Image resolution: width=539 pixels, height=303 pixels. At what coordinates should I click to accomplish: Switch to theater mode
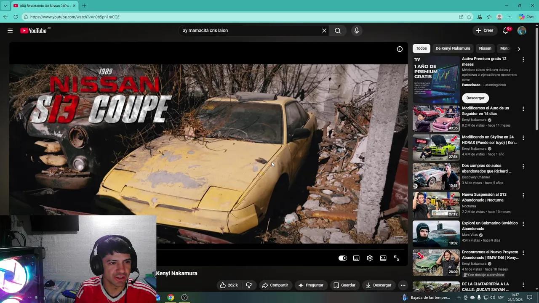click(383, 258)
